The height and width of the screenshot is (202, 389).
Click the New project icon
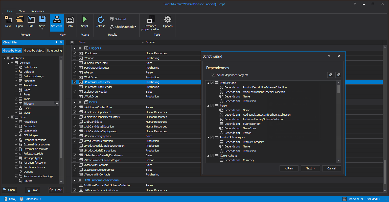click(x=8, y=22)
